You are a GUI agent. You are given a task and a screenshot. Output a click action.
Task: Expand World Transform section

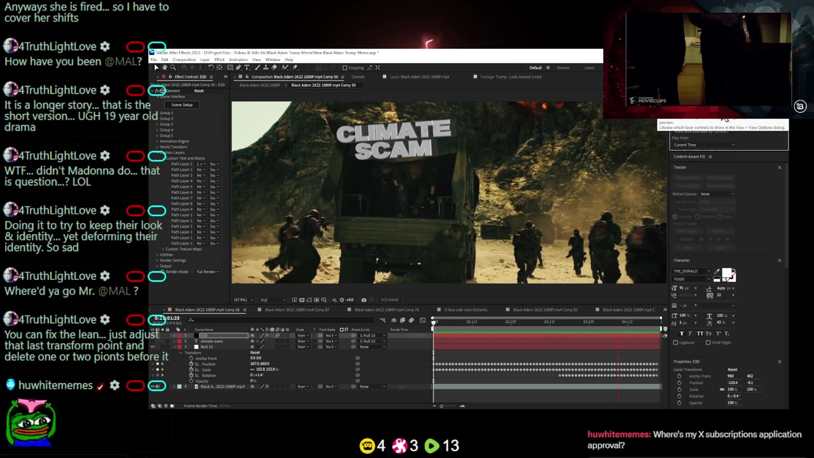(x=158, y=147)
